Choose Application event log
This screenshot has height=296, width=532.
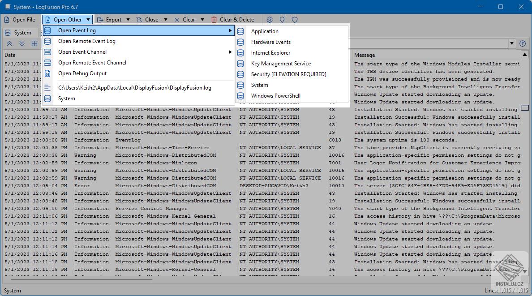click(x=292, y=31)
